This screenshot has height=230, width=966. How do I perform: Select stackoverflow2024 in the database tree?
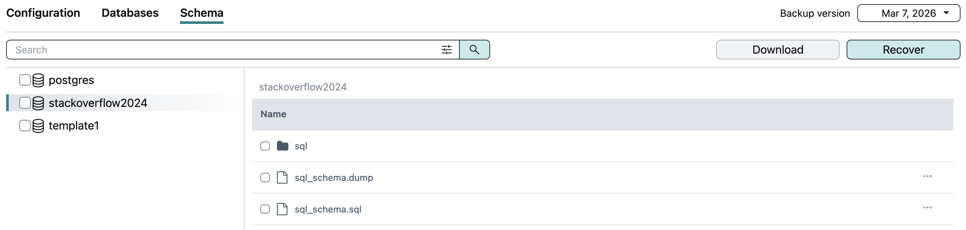pos(98,103)
